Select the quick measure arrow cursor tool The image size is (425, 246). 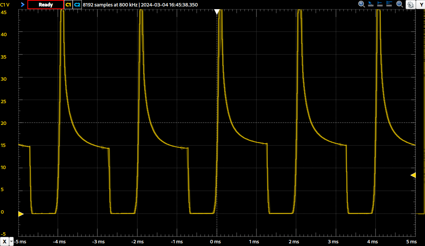[371, 4]
